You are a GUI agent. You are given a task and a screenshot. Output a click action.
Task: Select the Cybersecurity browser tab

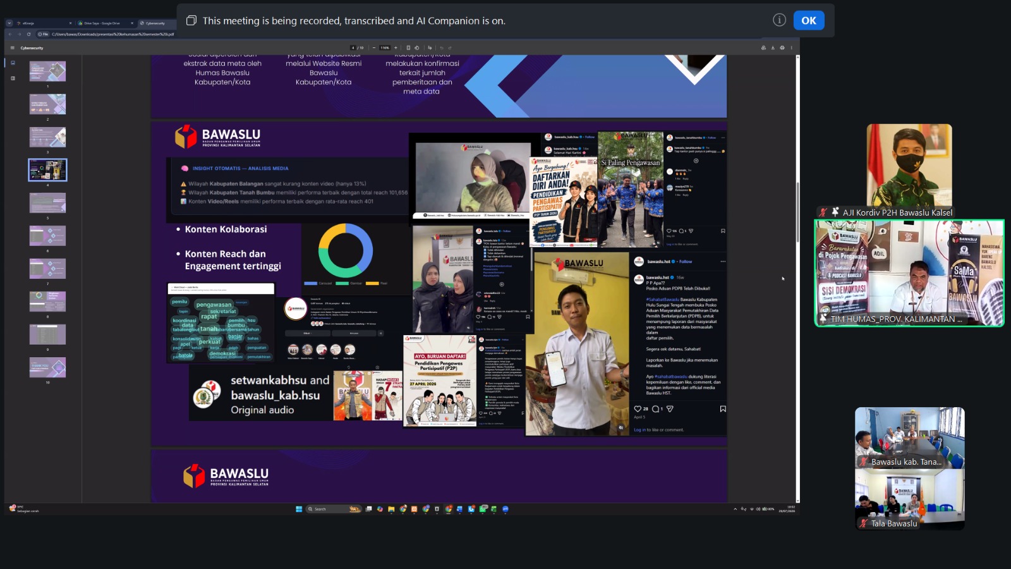pos(155,23)
